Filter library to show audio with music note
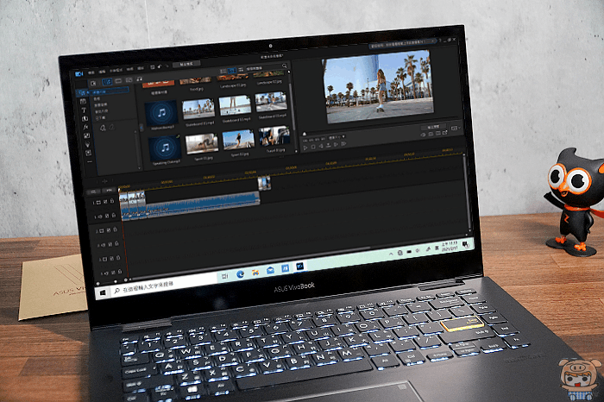Screen dimensions: 604x402 (140, 79)
